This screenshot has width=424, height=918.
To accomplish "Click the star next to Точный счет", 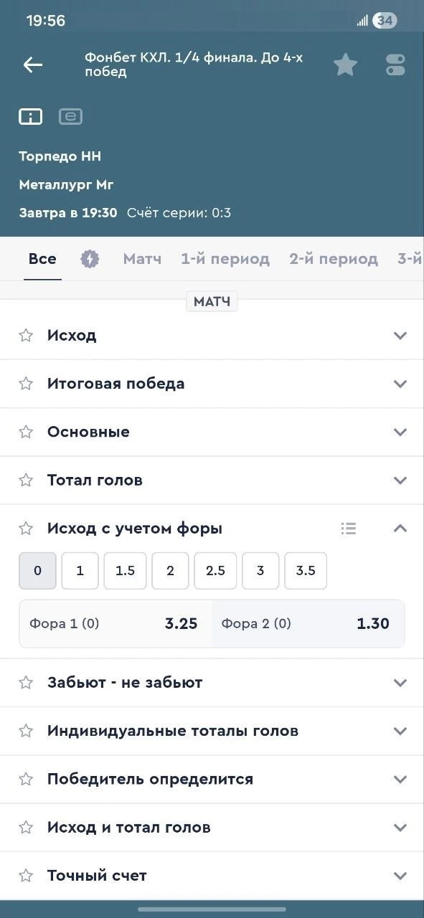I will 25,875.
